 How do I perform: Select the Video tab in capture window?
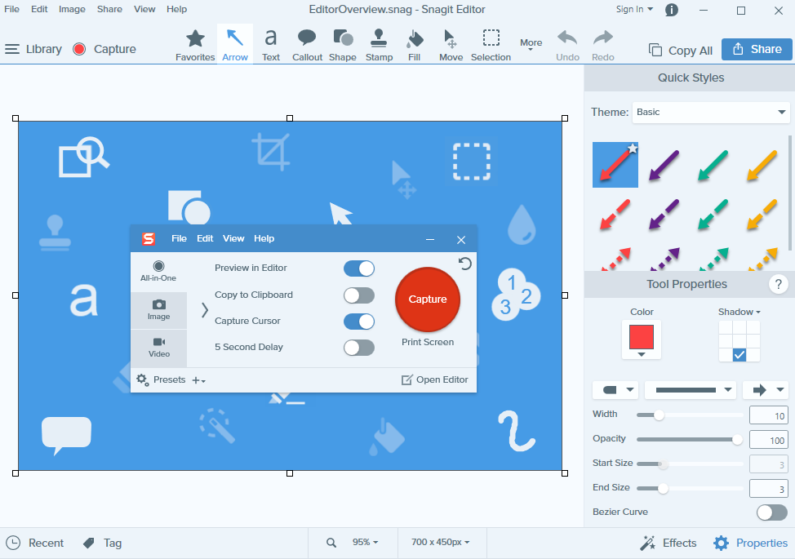(x=158, y=348)
